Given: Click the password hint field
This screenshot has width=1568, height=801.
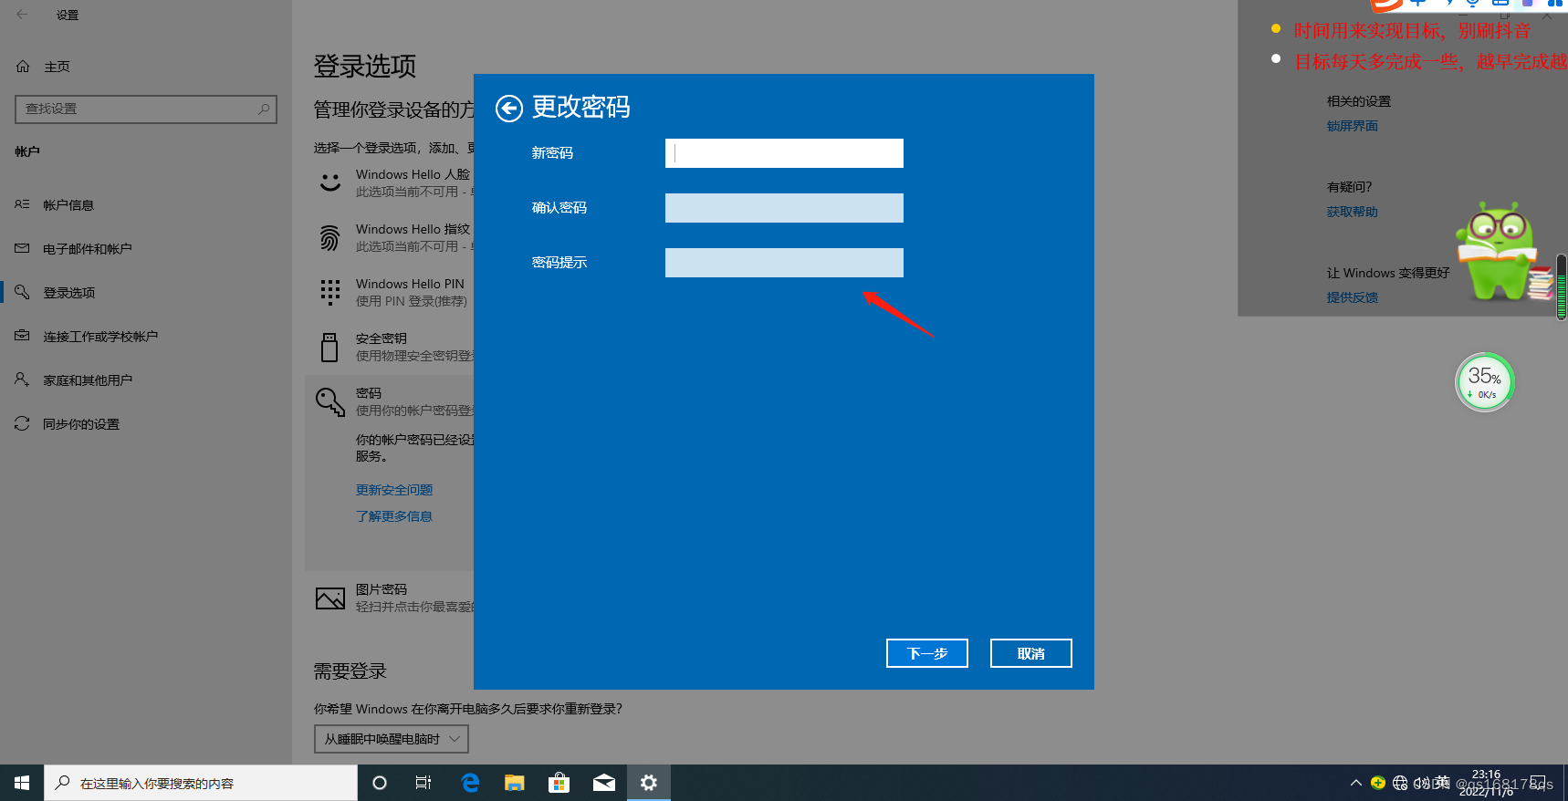Looking at the screenshot, I should pos(784,263).
